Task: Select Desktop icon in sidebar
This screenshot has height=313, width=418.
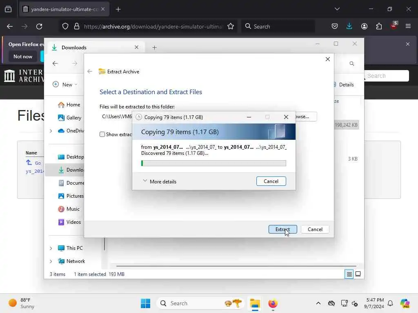Action: [x=61, y=157]
